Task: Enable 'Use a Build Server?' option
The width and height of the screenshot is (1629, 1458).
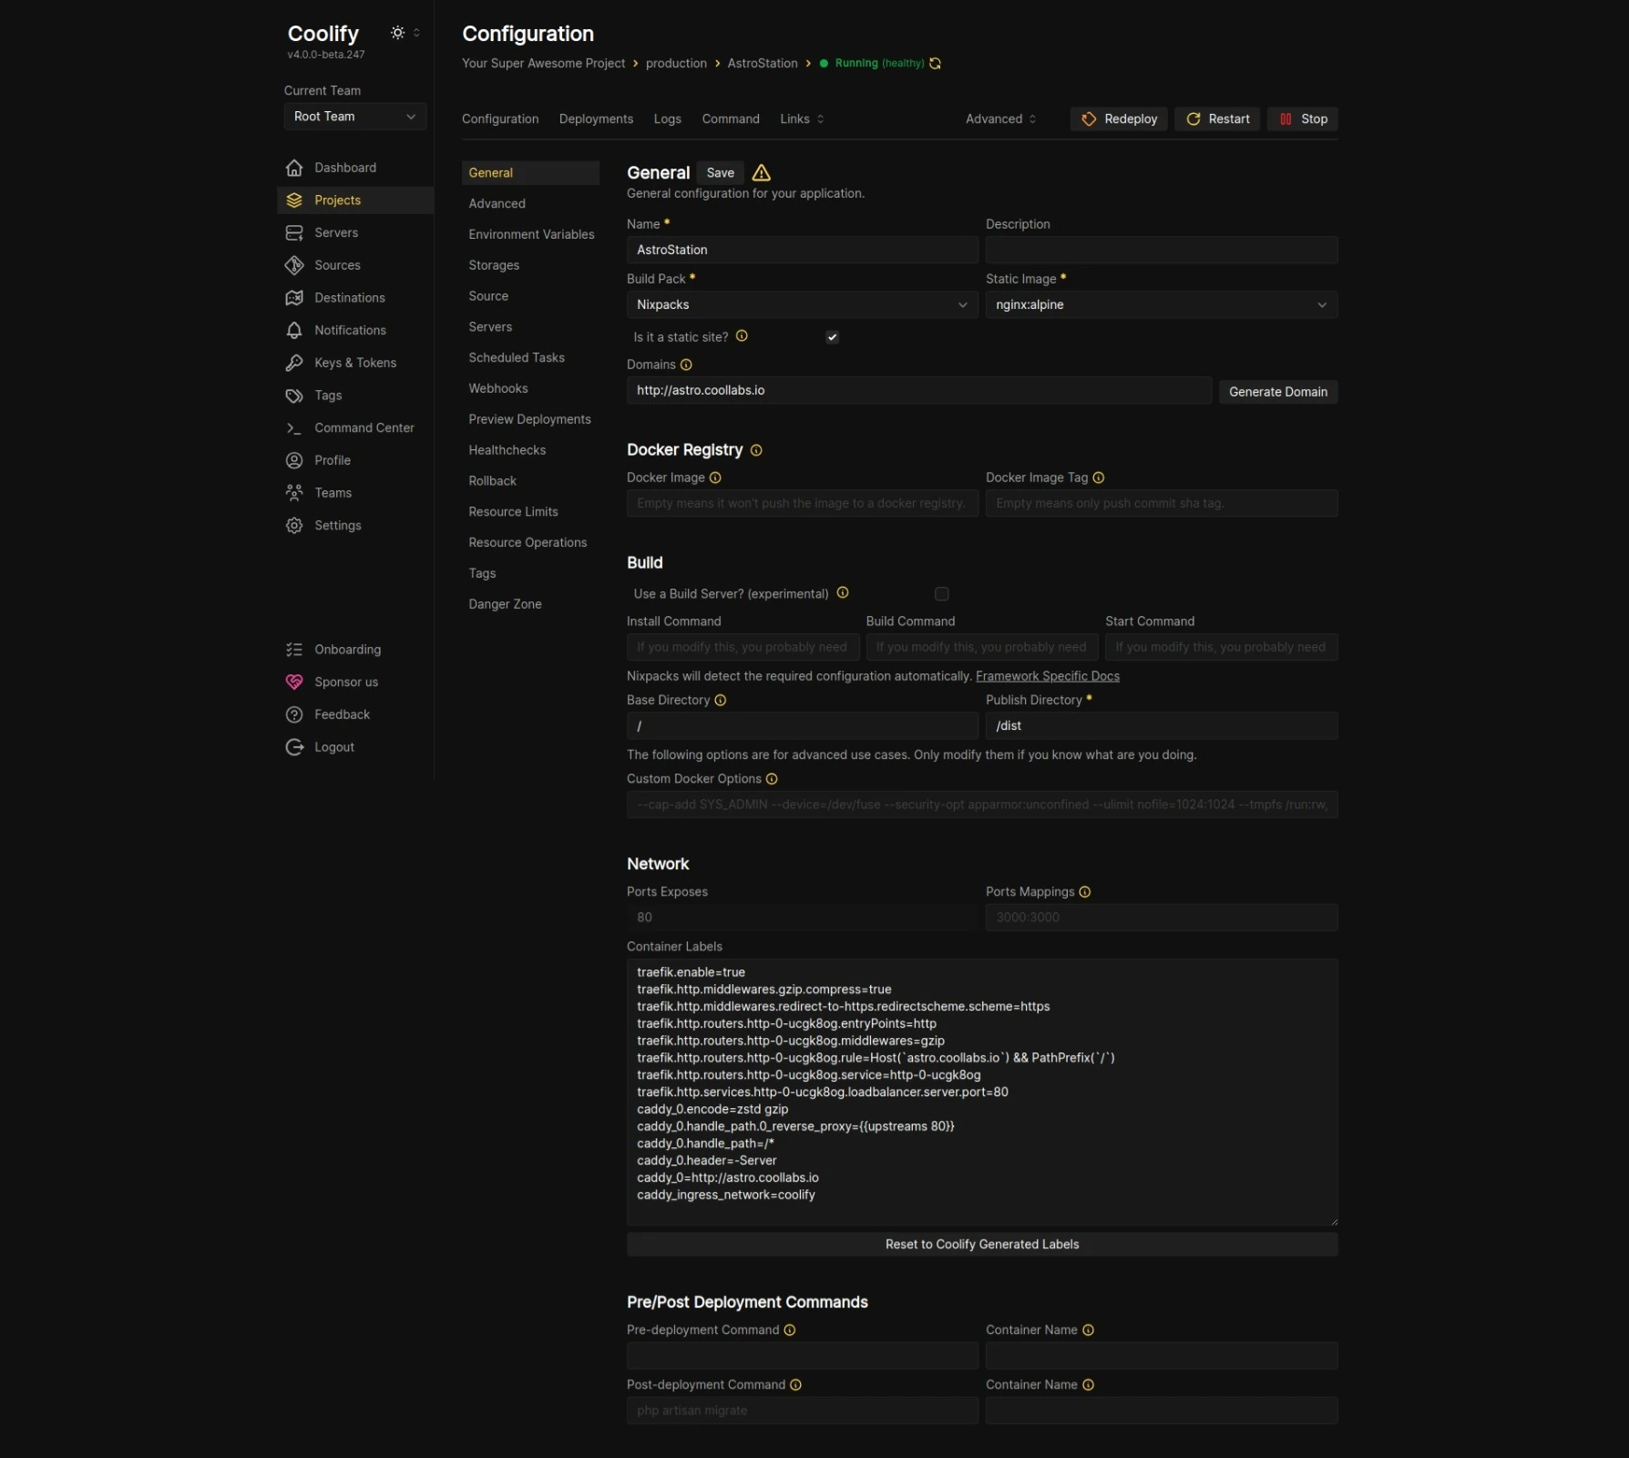Action: tap(941, 593)
